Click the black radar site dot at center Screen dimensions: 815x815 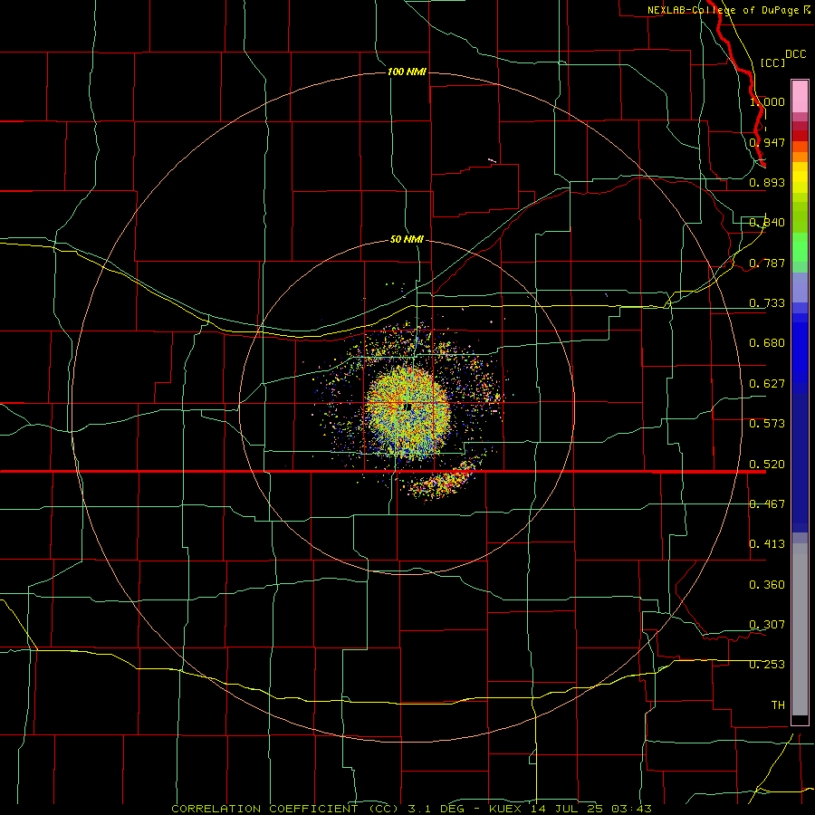coord(409,407)
